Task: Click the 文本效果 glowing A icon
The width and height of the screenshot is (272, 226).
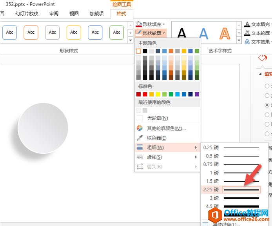Action: [x=247, y=42]
